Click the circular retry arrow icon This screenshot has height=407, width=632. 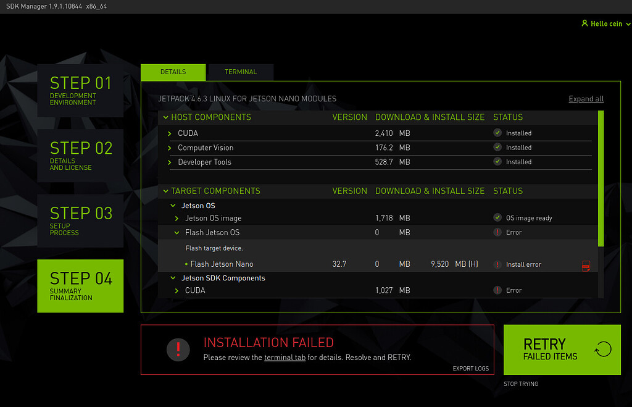(603, 349)
